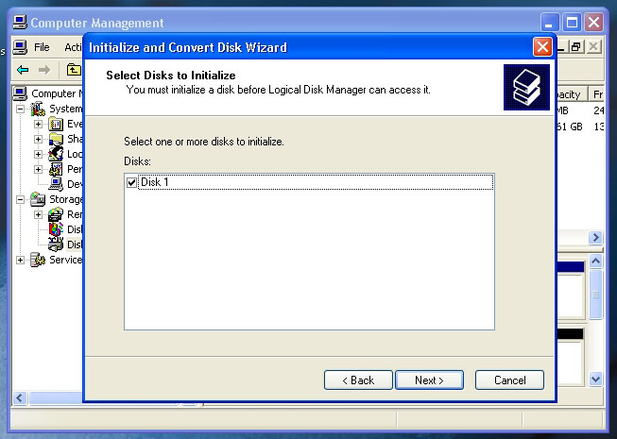Collapse the System Tools tree node

coord(21,109)
